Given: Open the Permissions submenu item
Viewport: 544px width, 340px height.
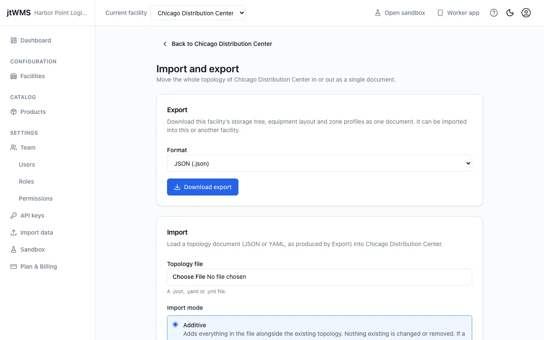Looking at the screenshot, I should [x=36, y=198].
